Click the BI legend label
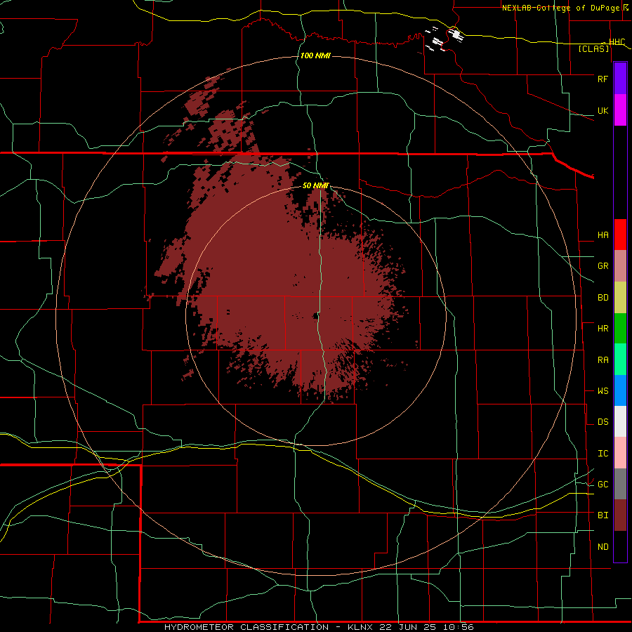The height and width of the screenshot is (632, 632). tap(603, 515)
